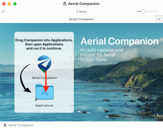Click Aerial Companion in the path bar
The image size is (163, 129).
(x=21, y=125)
